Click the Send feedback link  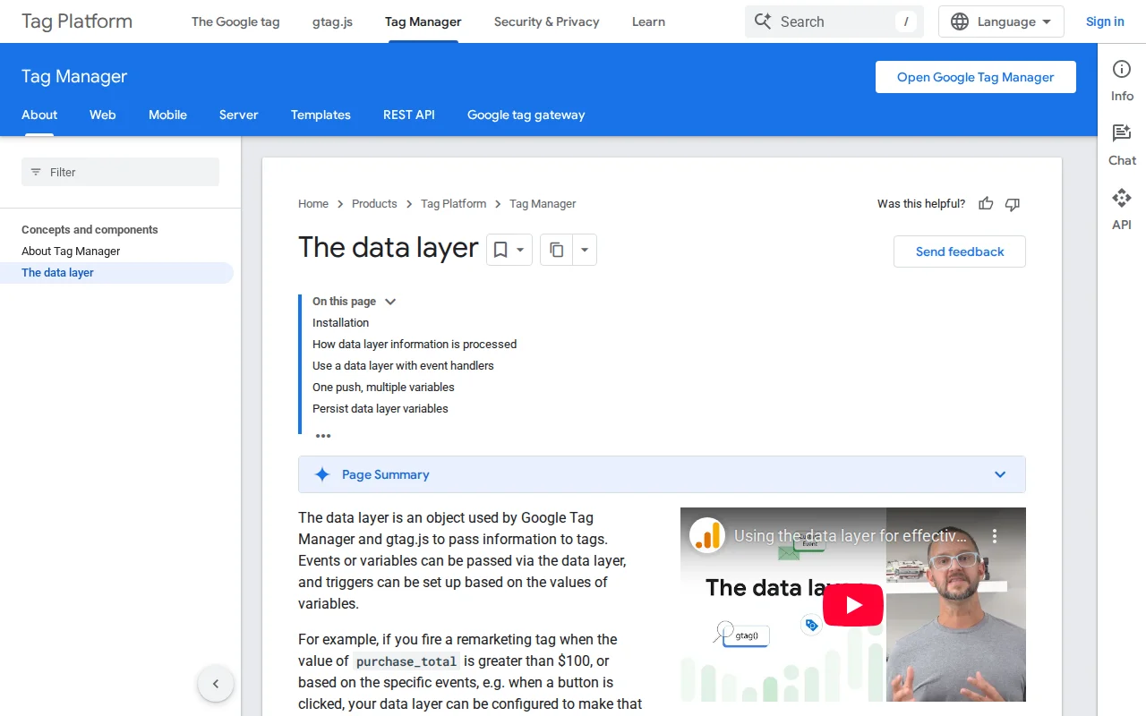[959, 251]
